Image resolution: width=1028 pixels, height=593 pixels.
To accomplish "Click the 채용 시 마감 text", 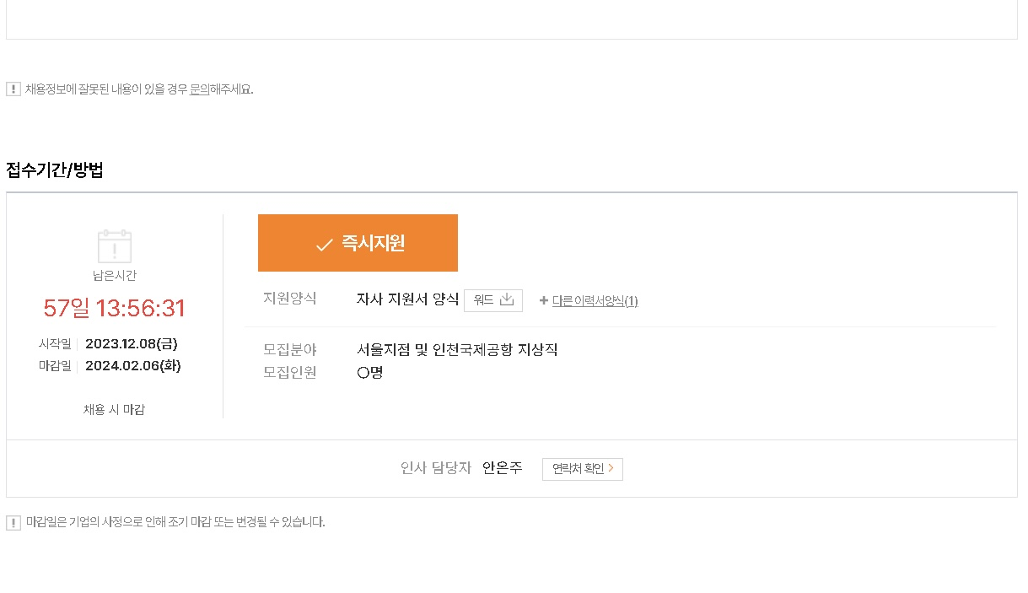I will coord(114,409).
